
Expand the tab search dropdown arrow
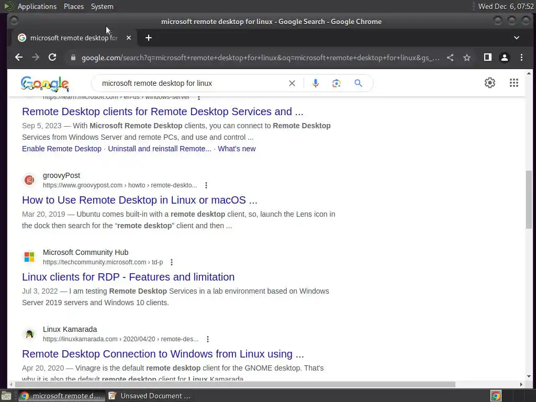517,38
